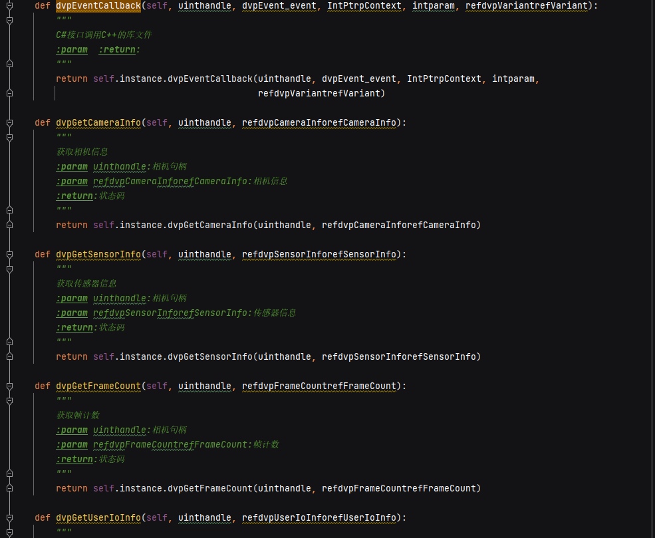
Task: Collapse the dvpGetCameraInfo function fold marker
Action: [9, 123]
